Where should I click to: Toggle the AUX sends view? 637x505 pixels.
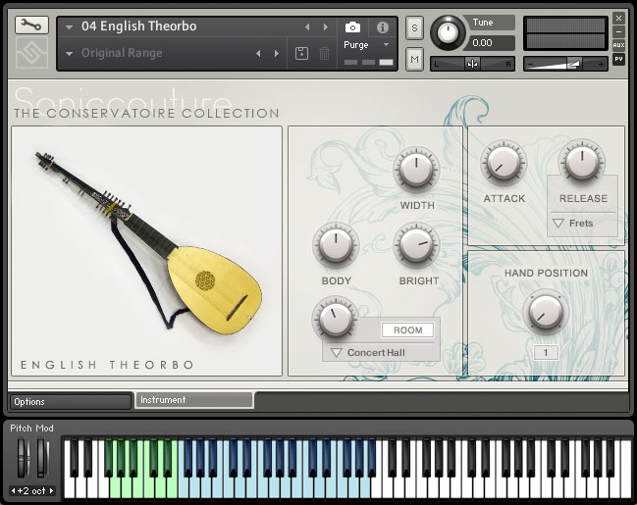[x=618, y=45]
